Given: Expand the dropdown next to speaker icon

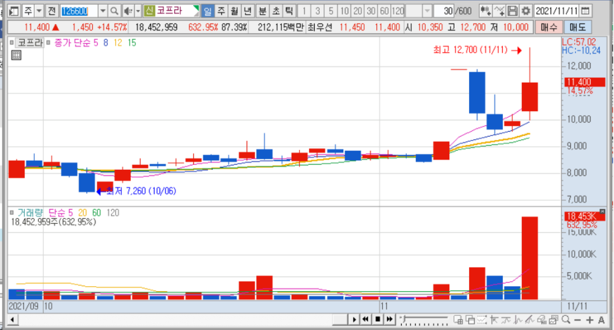Looking at the screenshot, I should [x=138, y=11].
